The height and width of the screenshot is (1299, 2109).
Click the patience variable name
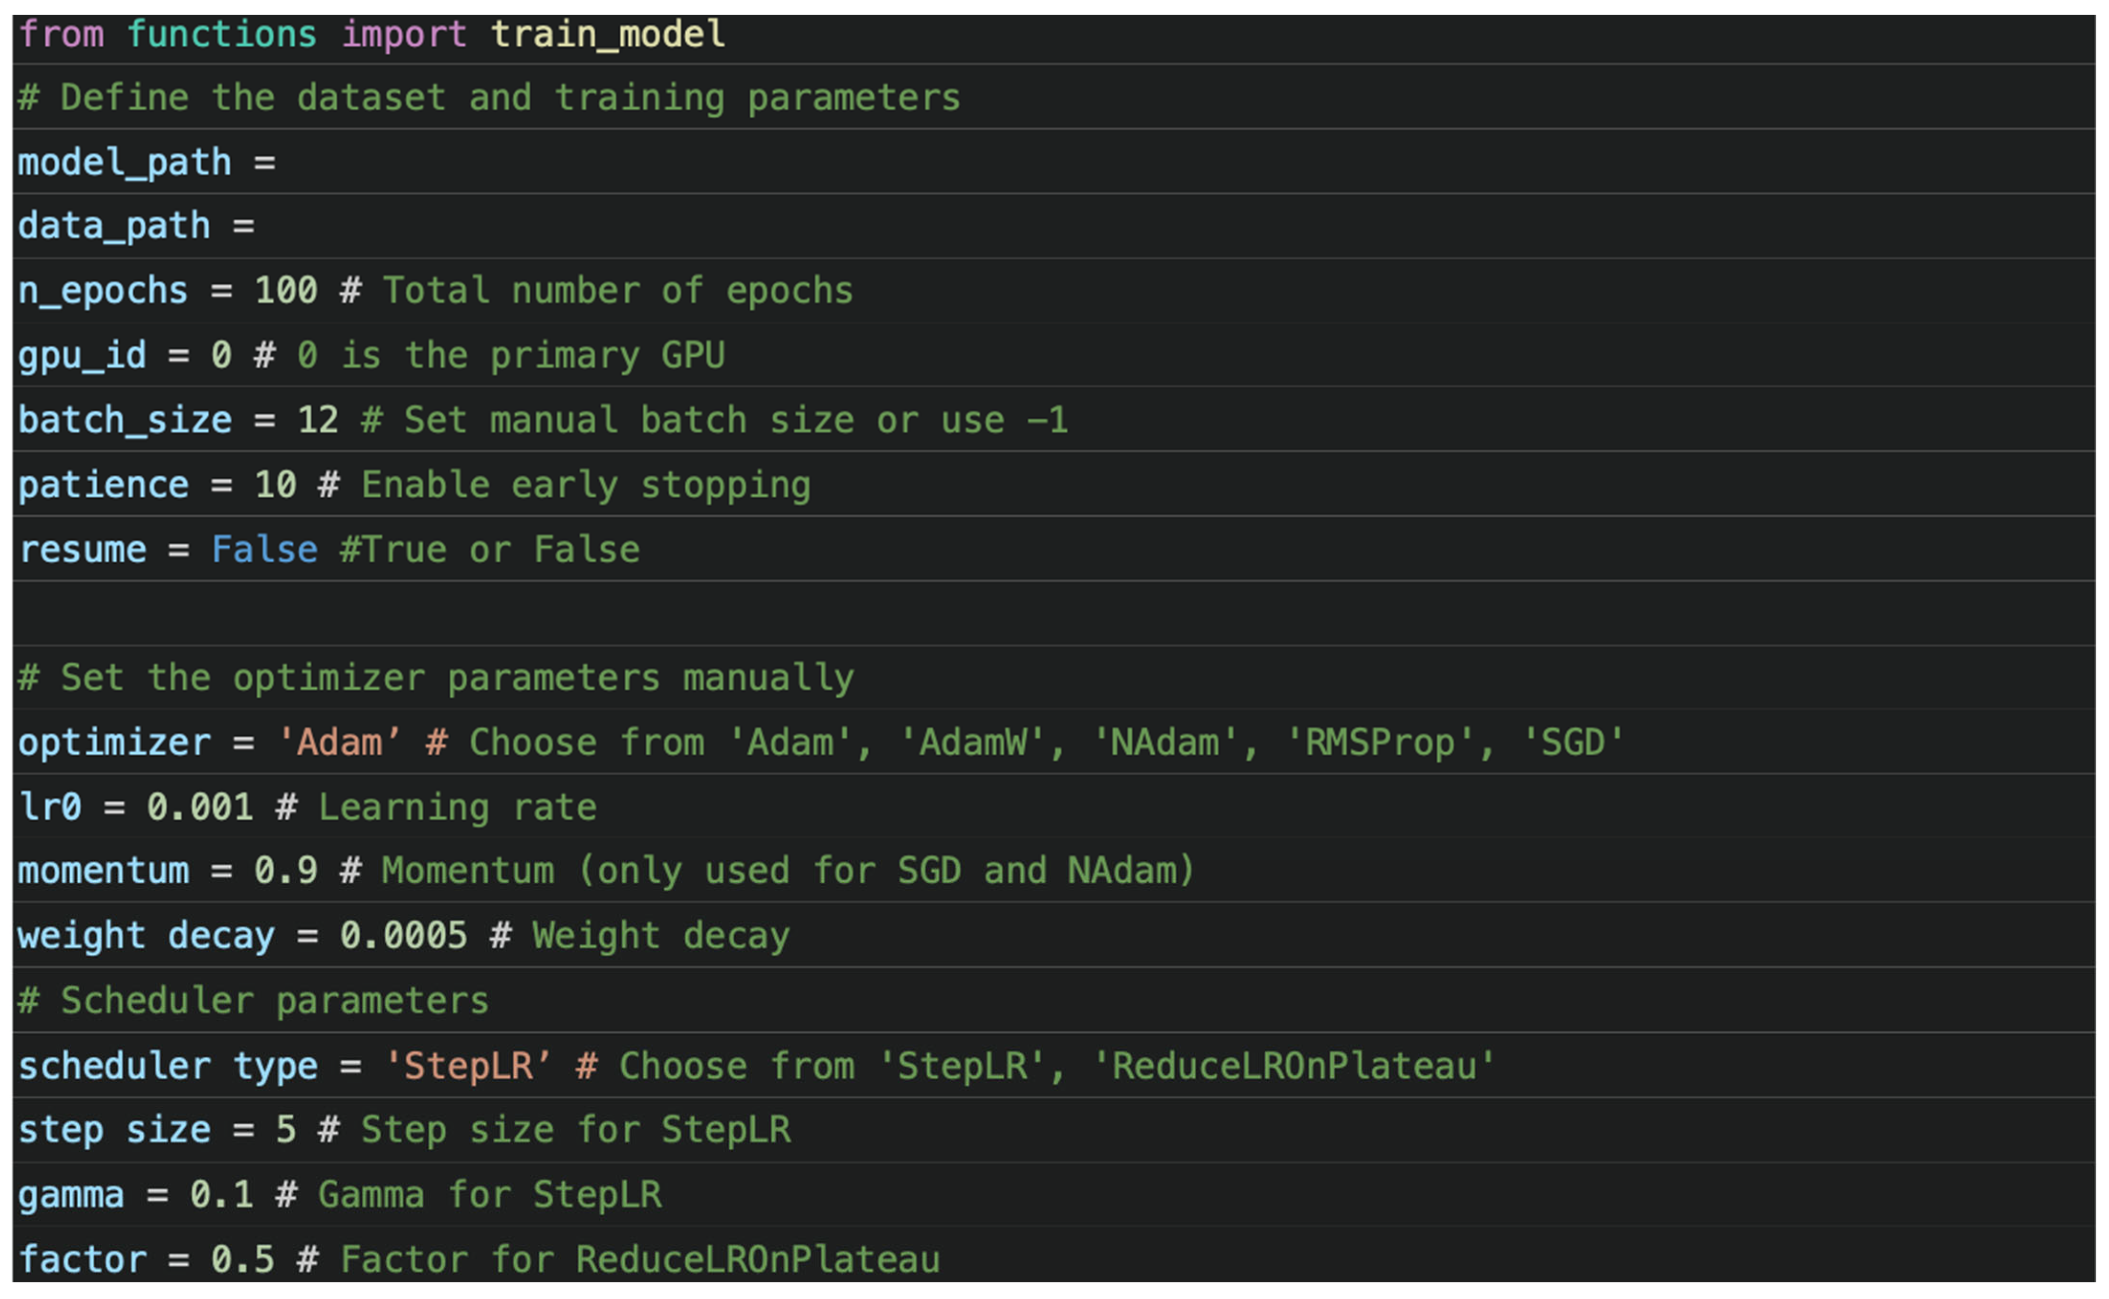point(103,485)
